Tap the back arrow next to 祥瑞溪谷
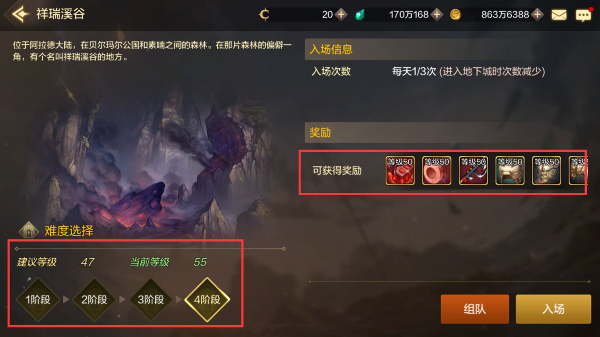 tap(19, 14)
